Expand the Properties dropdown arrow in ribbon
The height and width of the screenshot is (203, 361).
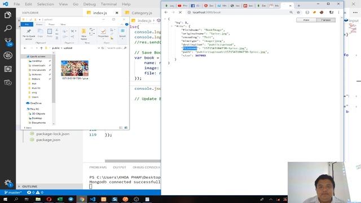tap(103, 39)
